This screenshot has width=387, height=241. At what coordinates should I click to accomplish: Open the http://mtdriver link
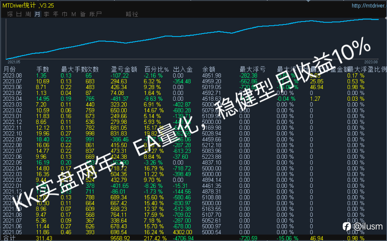point(369,5)
